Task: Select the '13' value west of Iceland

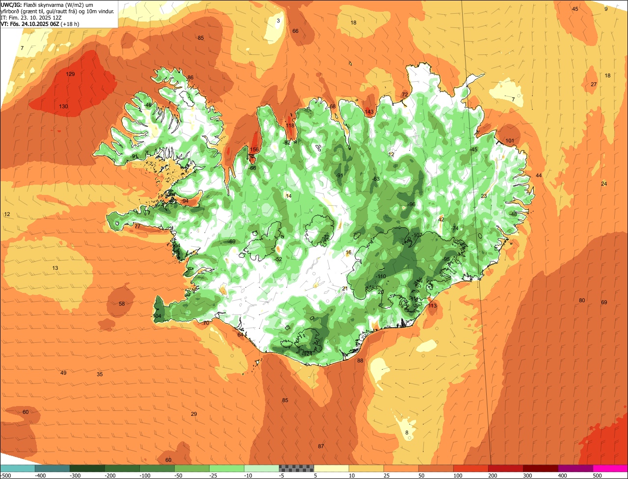Action: click(x=55, y=268)
